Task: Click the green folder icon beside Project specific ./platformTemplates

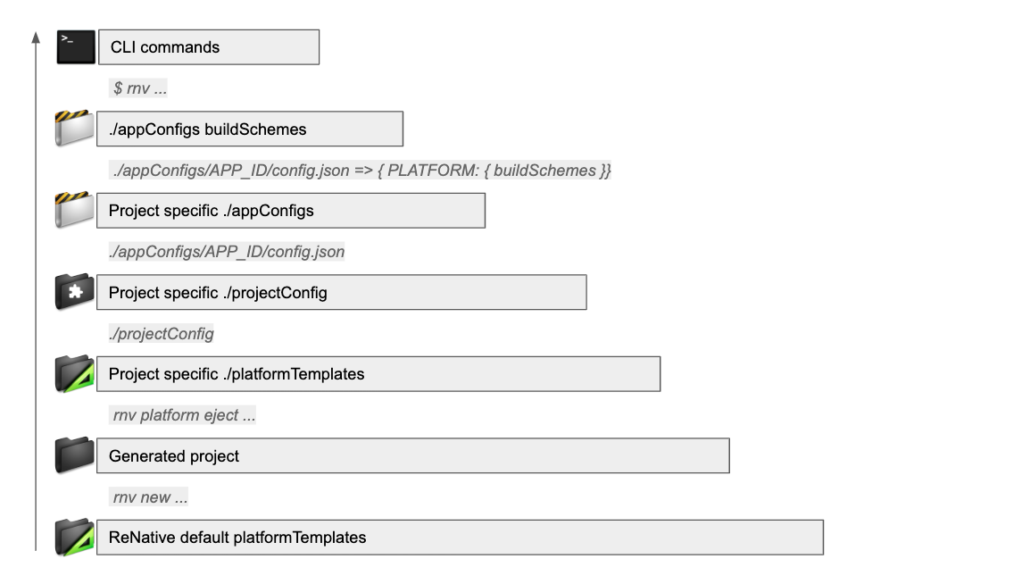Action: [74, 374]
